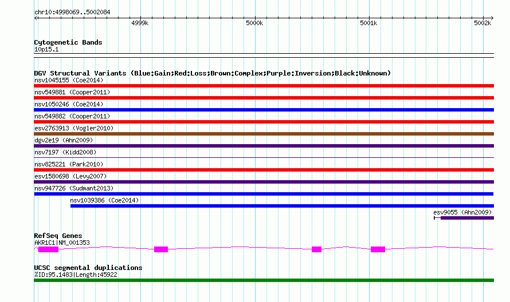The width and height of the screenshot is (510, 302).
Task: Click the dgv2e19 (Ahn2009) variant label
Action: tap(64, 140)
